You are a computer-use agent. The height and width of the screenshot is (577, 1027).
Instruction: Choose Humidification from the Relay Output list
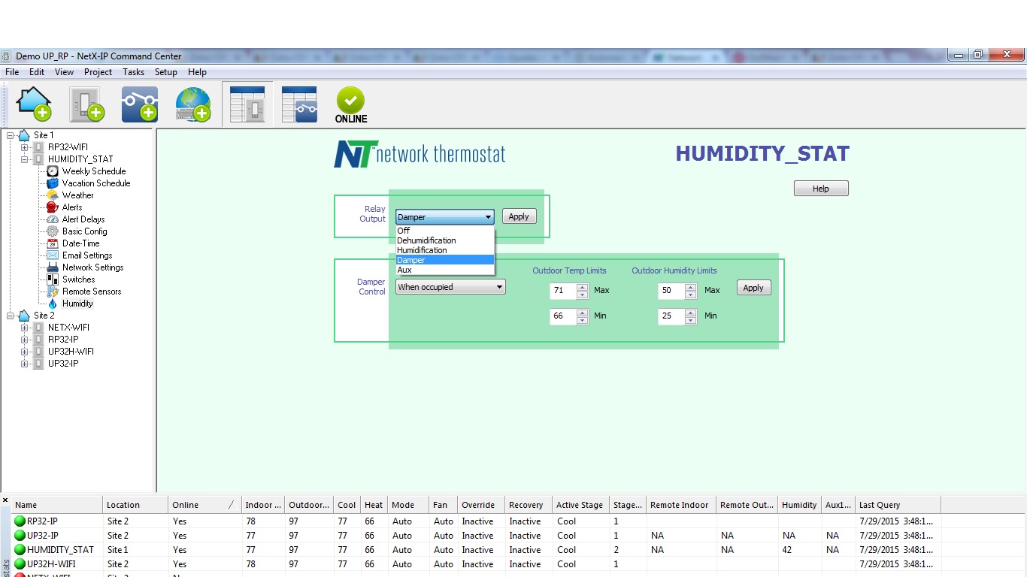pyautogui.click(x=445, y=250)
